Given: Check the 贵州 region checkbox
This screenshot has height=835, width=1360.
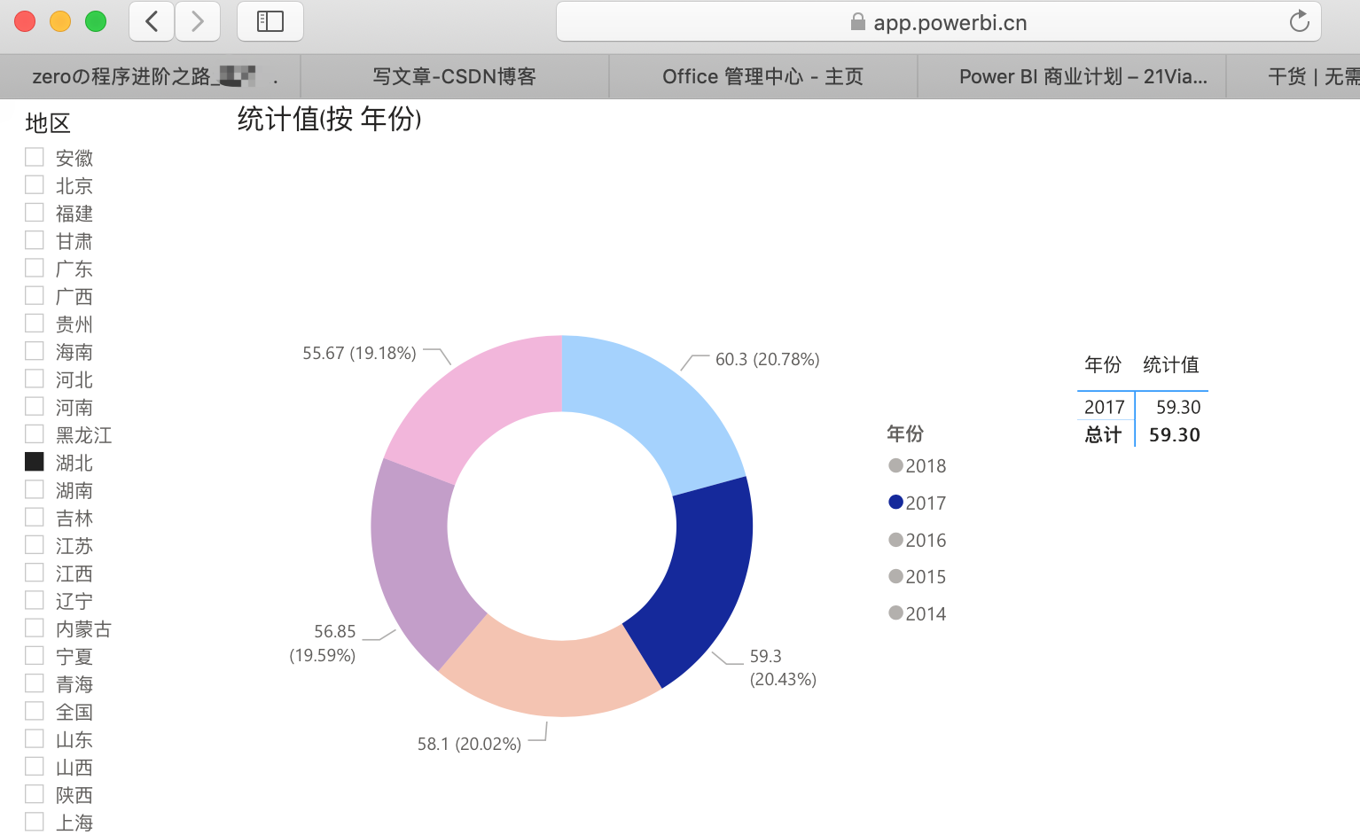Looking at the screenshot, I should 35,323.
